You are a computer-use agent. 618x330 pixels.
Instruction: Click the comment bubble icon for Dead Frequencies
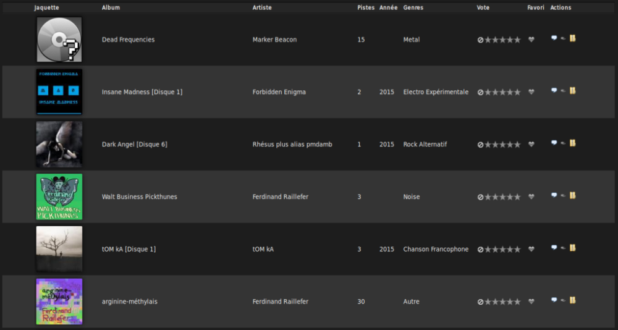[x=554, y=38]
